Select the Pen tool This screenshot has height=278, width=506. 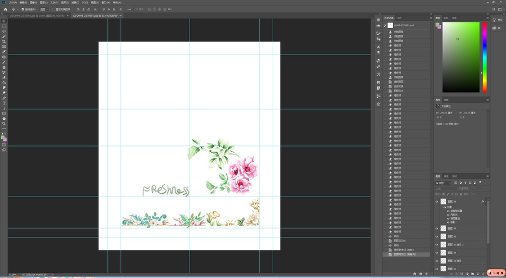tap(4, 98)
